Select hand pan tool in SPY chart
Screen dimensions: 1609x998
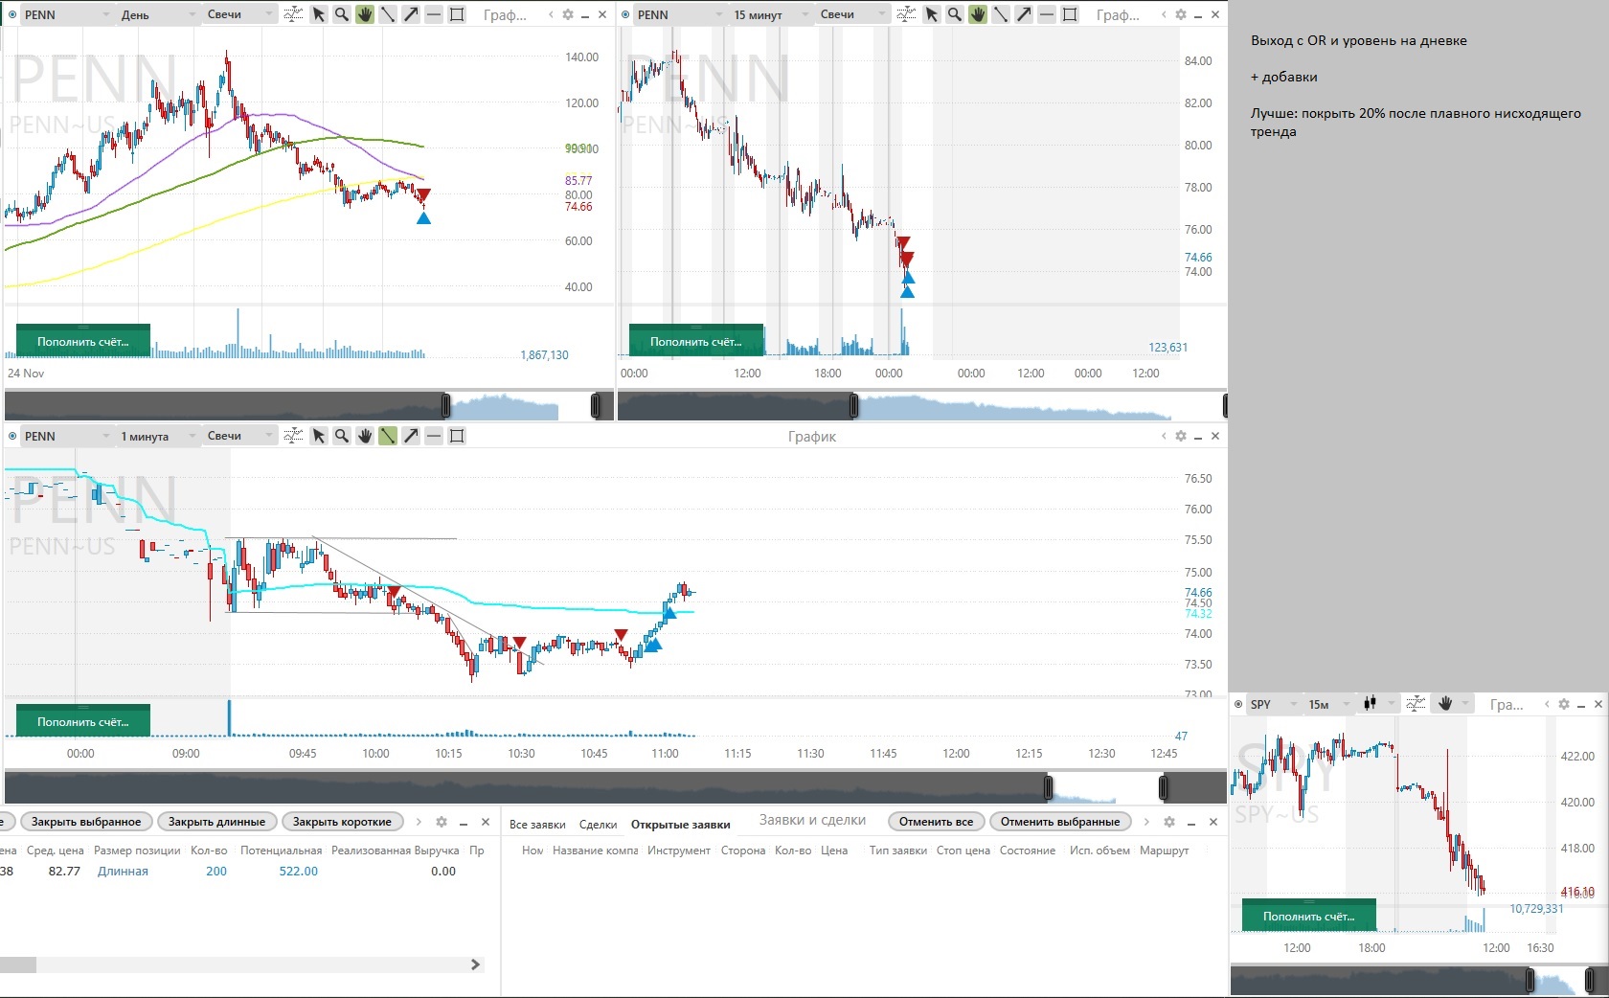[x=1445, y=704]
